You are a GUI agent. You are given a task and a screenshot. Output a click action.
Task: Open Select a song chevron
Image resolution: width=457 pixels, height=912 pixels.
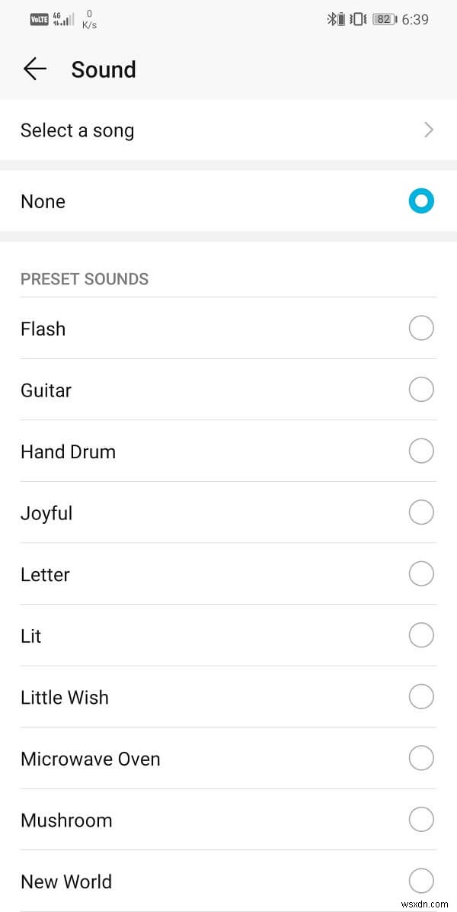[428, 130]
